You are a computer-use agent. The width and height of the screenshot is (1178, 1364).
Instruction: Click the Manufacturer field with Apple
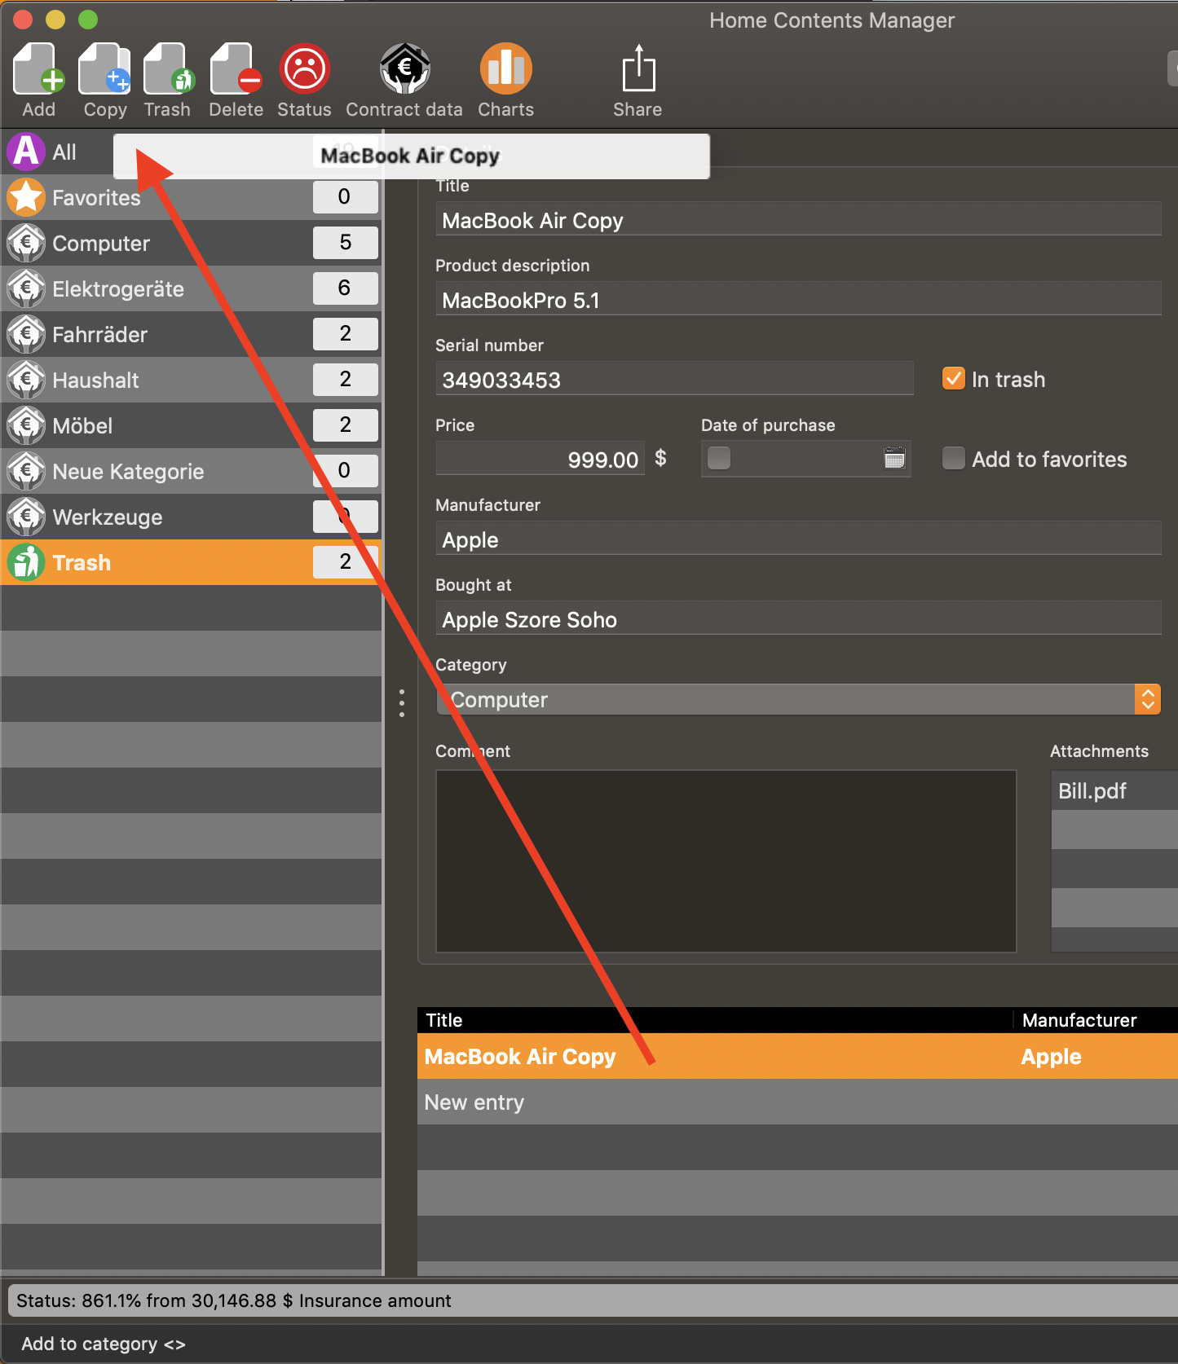pos(798,539)
